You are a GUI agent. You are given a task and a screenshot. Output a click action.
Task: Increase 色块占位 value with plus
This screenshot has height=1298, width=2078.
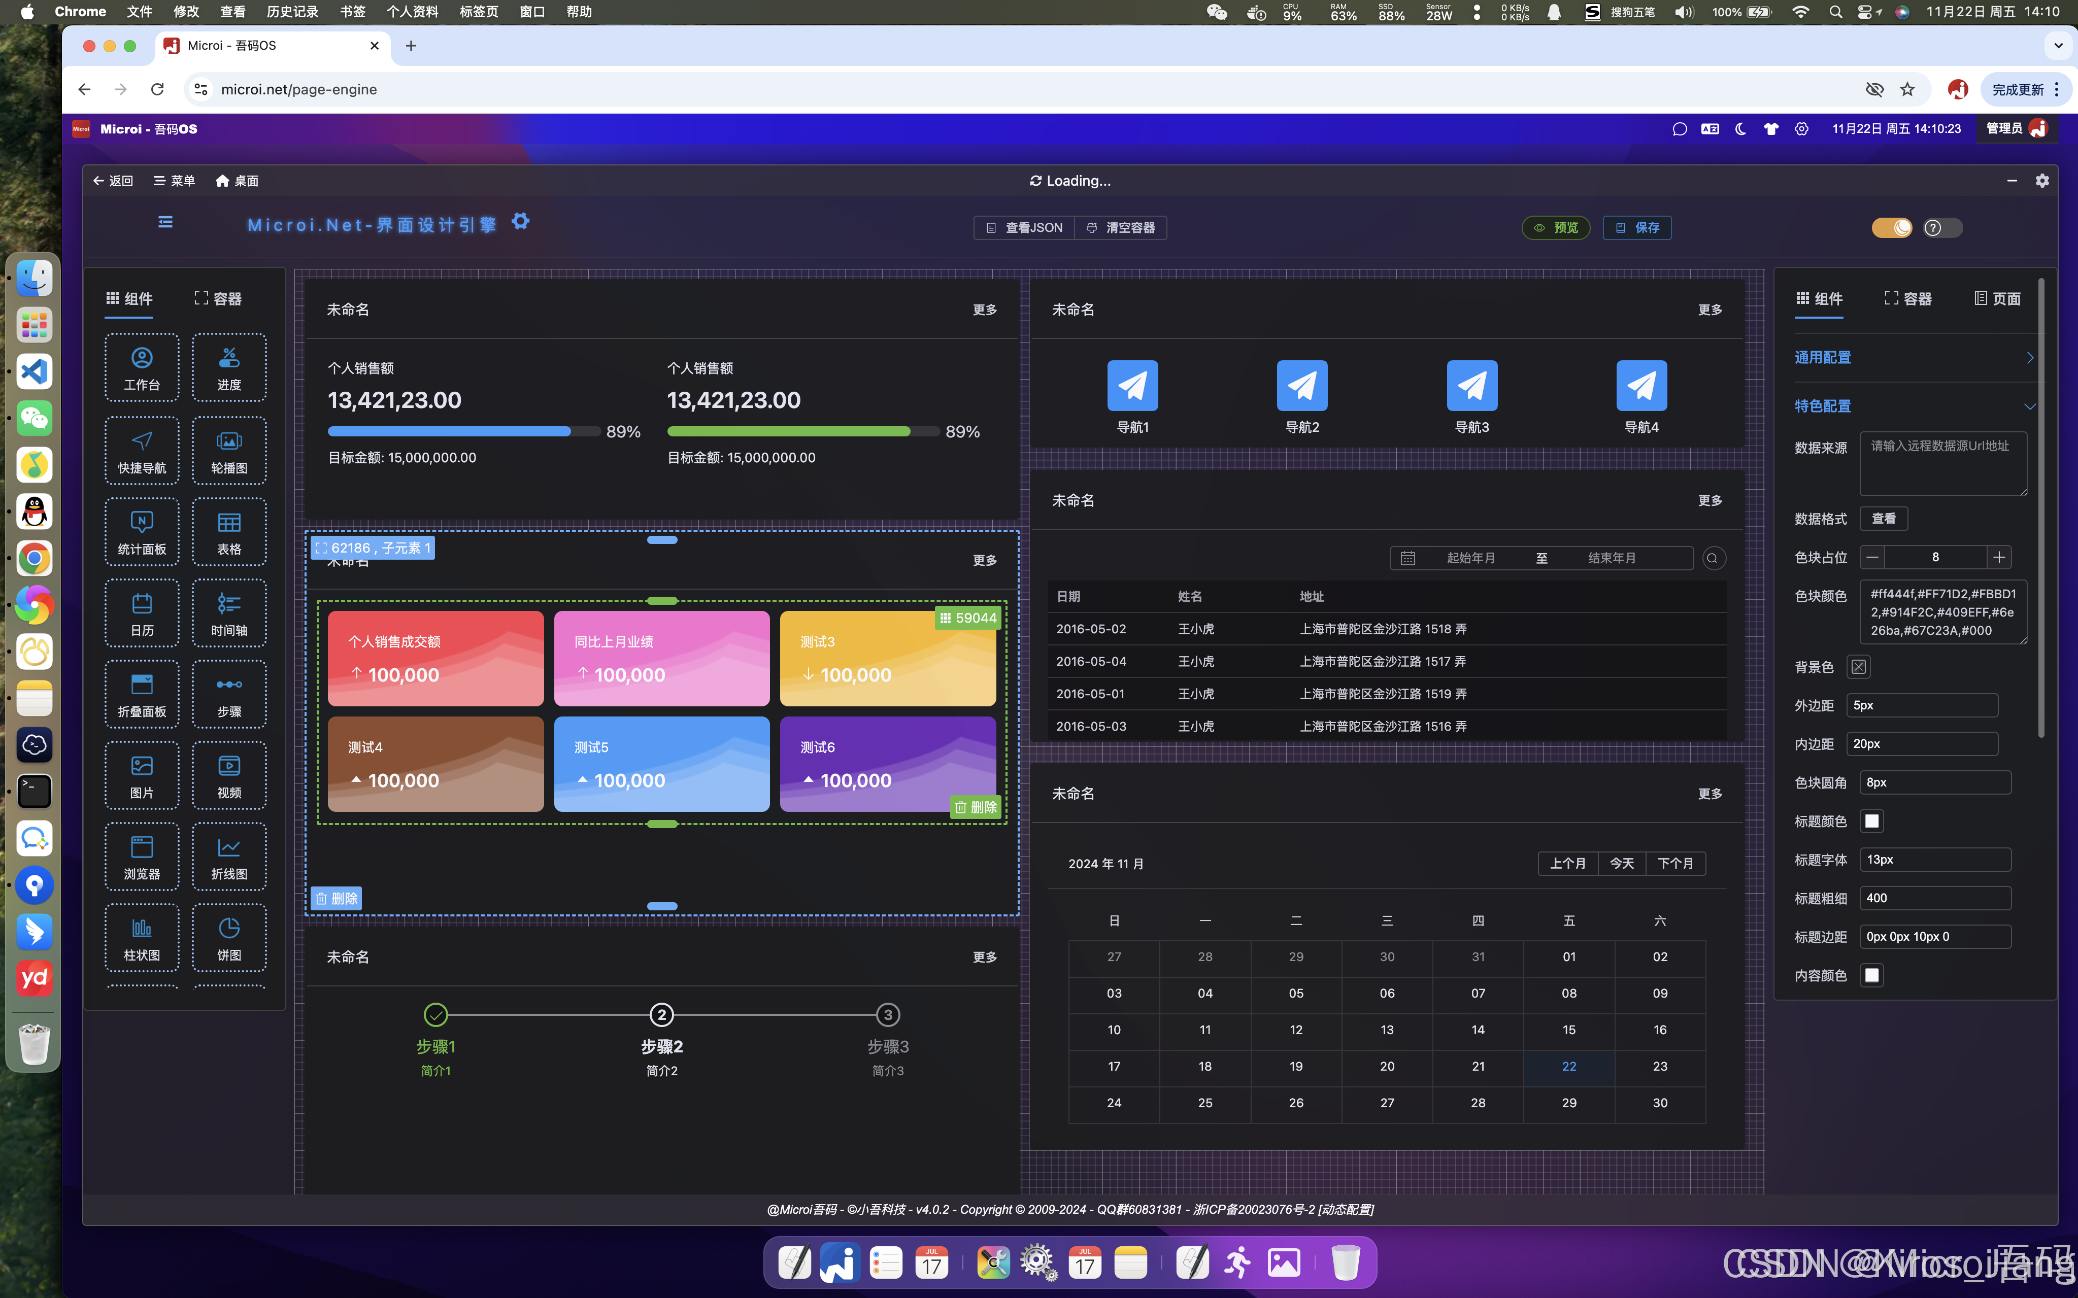coord(1999,558)
